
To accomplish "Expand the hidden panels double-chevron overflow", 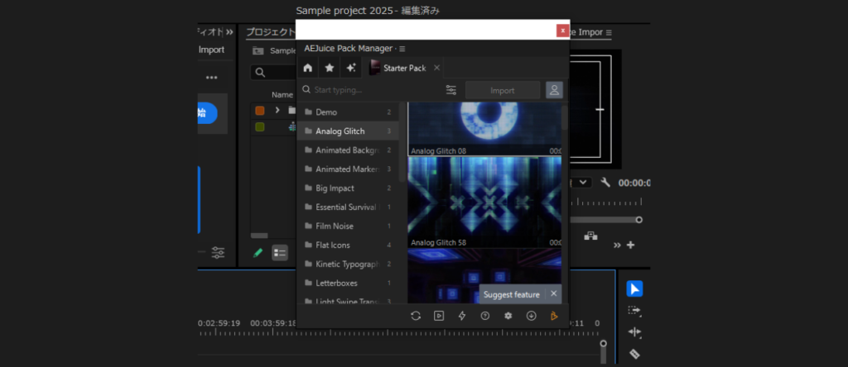I will (x=229, y=32).
